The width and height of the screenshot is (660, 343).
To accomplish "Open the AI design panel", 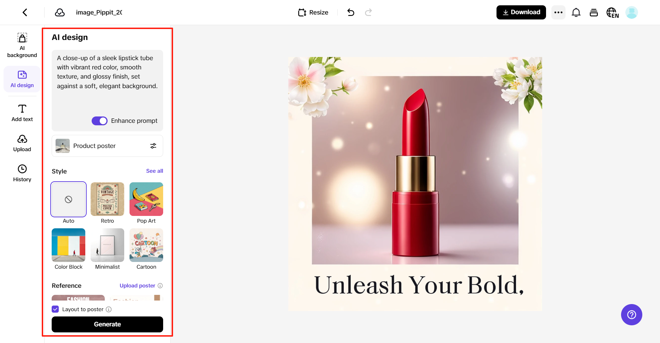I will point(22,79).
